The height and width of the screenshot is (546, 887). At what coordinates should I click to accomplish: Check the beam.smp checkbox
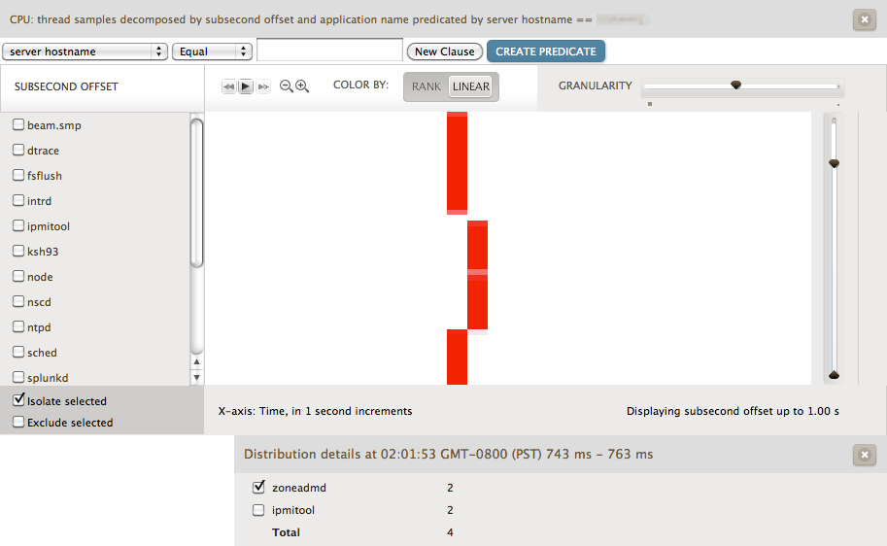coord(18,125)
